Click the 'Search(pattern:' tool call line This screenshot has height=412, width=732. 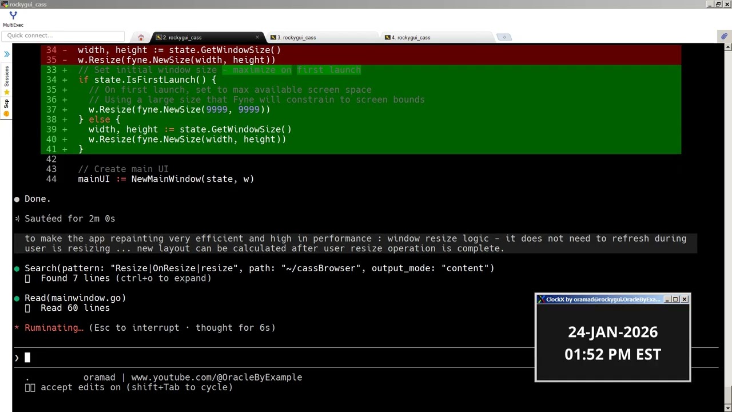259,268
